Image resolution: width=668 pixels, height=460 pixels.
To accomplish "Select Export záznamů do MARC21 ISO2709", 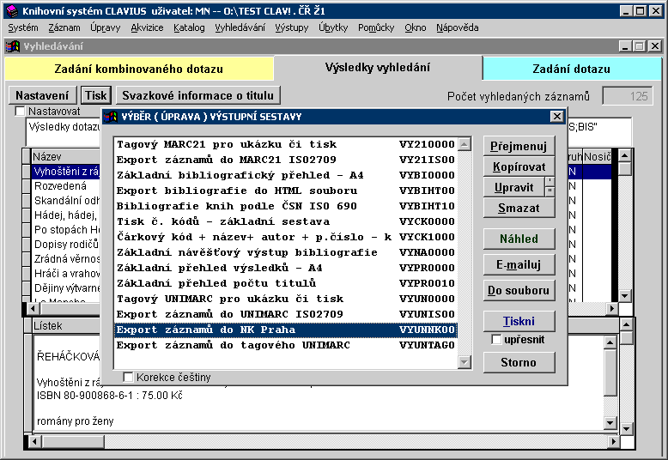I will point(286,160).
